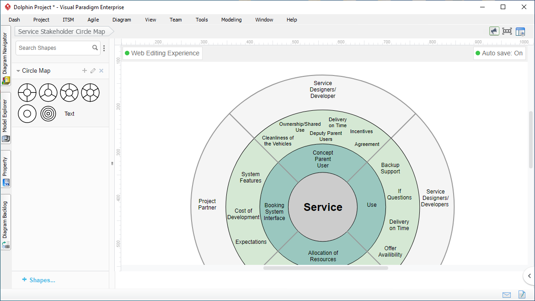Select the Backup Support label
Screen dimensions: 535x301
point(390,168)
